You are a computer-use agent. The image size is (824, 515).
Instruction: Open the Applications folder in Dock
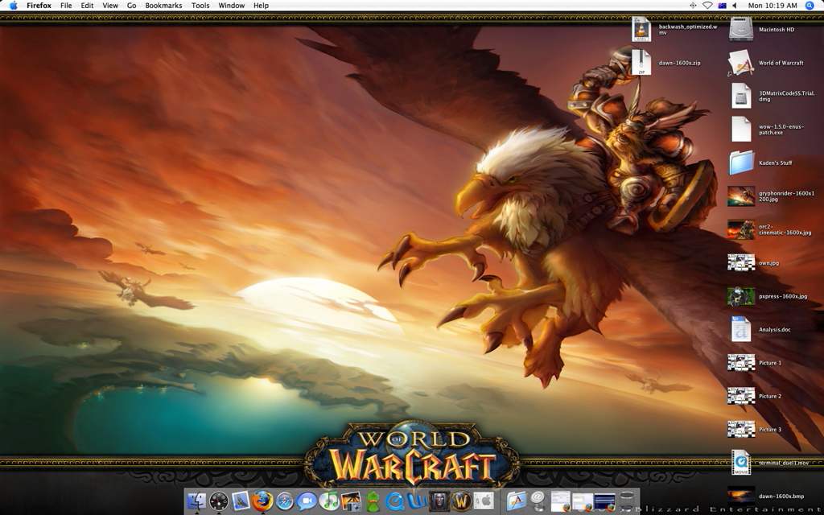pyautogui.click(x=516, y=501)
